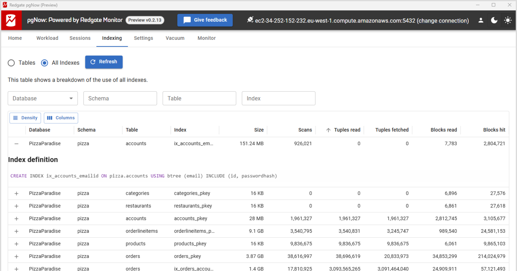The image size is (517, 271).
Task: Open the Columns chooser button
Action: point(61,118)
